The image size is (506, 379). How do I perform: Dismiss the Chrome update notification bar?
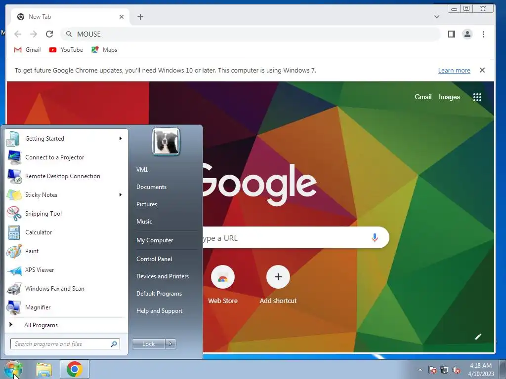tap(482, 70)
